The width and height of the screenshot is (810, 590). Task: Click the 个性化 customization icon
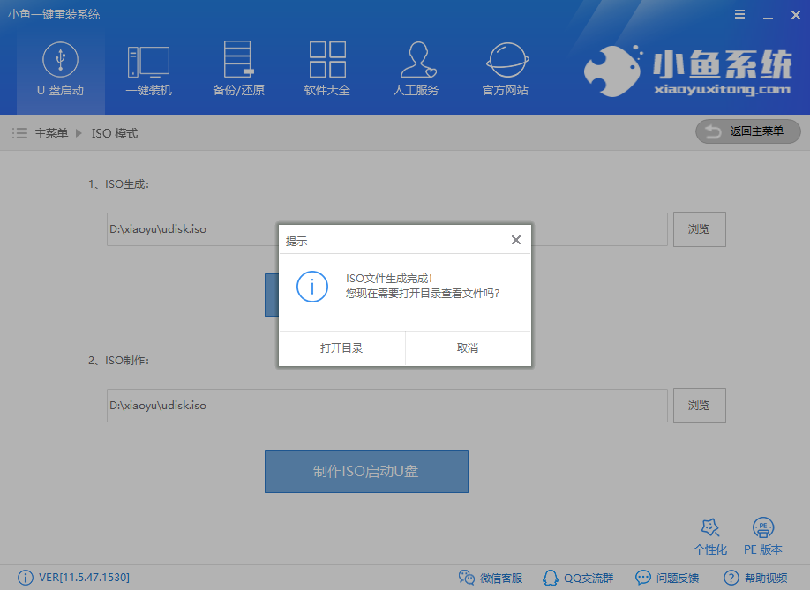pyautogui.click(x=710, y=534)
